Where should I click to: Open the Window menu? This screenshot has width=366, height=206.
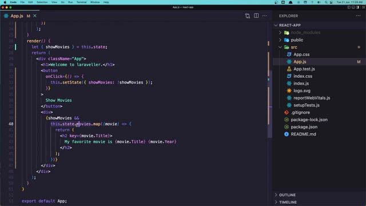tap(95, 2)
